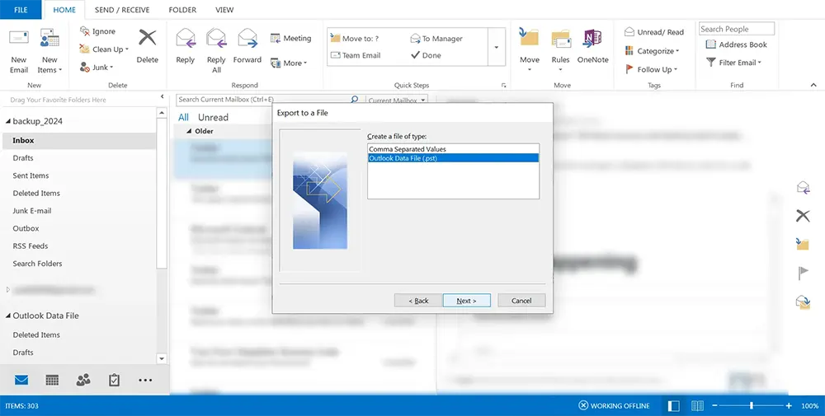This screenshot has height=416, width=825.
Task: Delete the selected message via the ribbon
Action: [x=148, y=46]
